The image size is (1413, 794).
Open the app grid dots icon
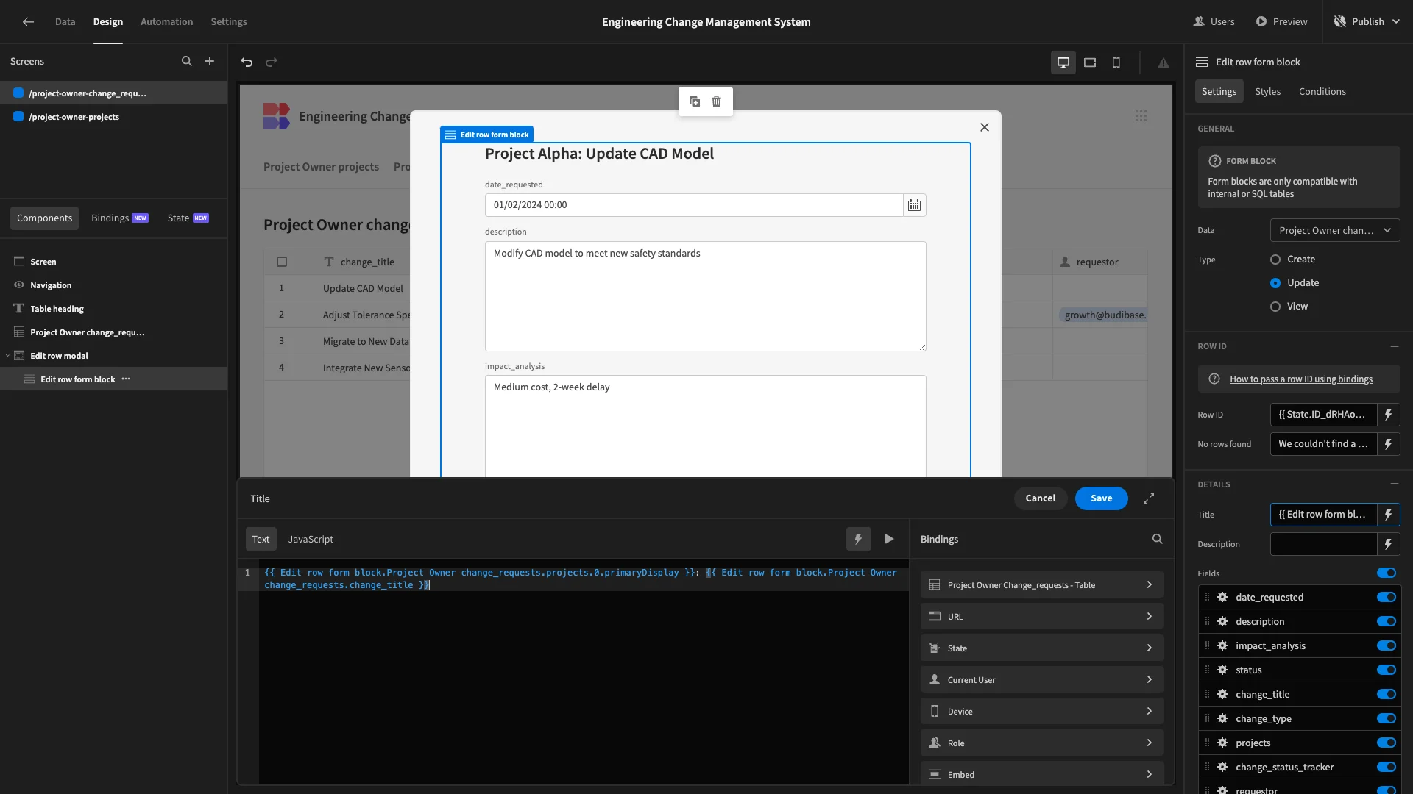(x=1141, y=116)
